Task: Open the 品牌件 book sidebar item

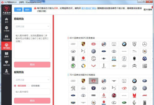Action: (x=6, y=55)
